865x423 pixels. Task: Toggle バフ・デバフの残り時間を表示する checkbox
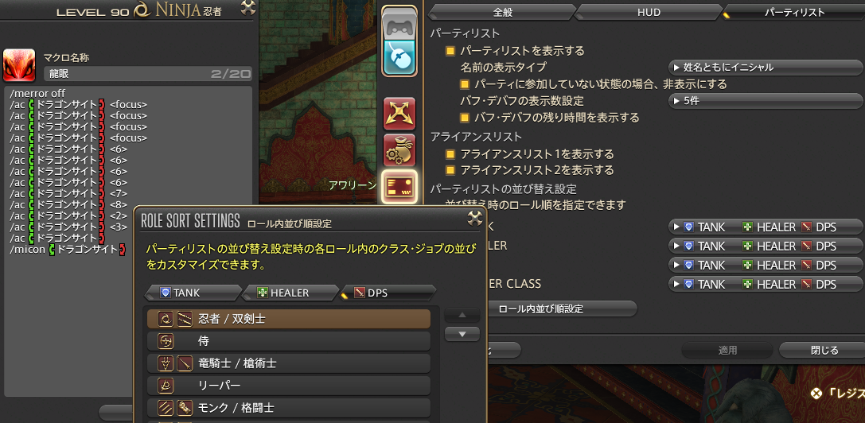(x=465, y=118)
